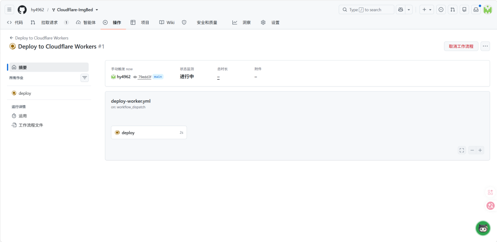Viewport: 497px width, 242px height.
Task: Click the 进行中 status text
Action: point(187,77)
